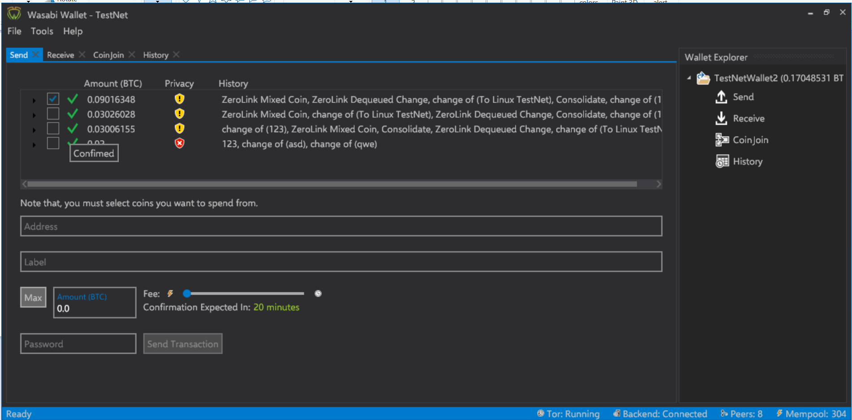
Task: Select the 0.03006155 coin checkbox
Action: [53, 129]
